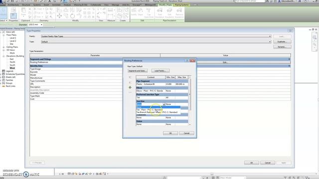Image resolution: width=319 pixels, height=179 pixels.
Task: Open the Properties palette icon
Action: 13,15
